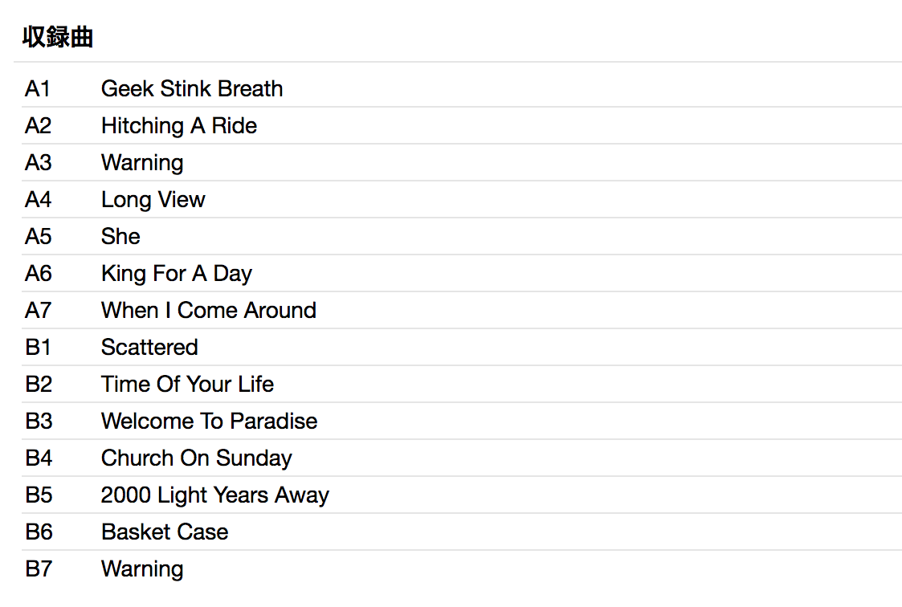Image resolution: width=902 pixels, height=607 pixels.
Task: Select the Basket Case track
Action: pos(165,532)
